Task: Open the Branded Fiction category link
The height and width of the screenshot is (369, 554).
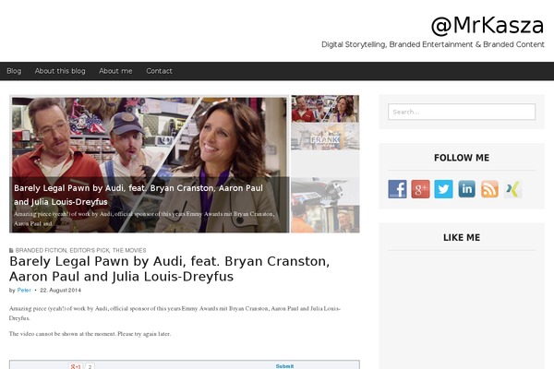Action: (41, 250)
